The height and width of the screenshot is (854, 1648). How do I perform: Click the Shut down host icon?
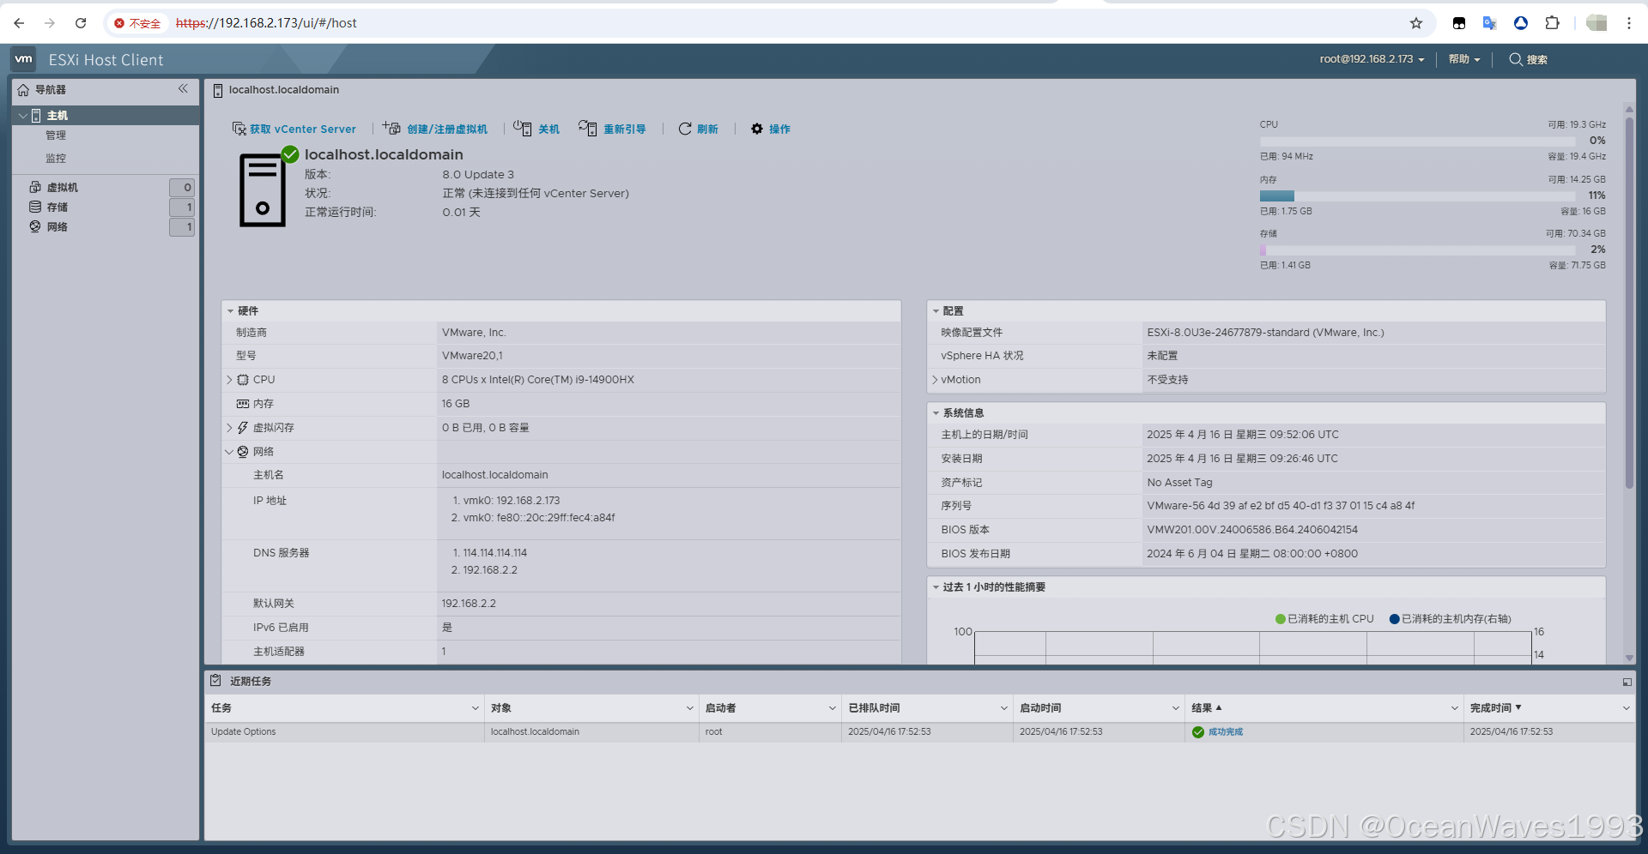click(523, 128)
